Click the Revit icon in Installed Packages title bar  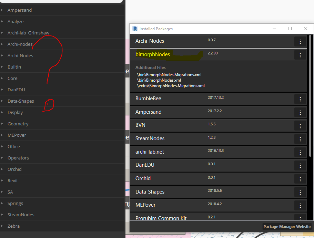tap(135, 29)
